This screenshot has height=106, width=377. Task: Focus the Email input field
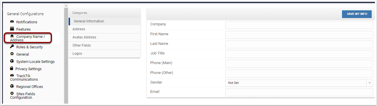coord(299,93)
